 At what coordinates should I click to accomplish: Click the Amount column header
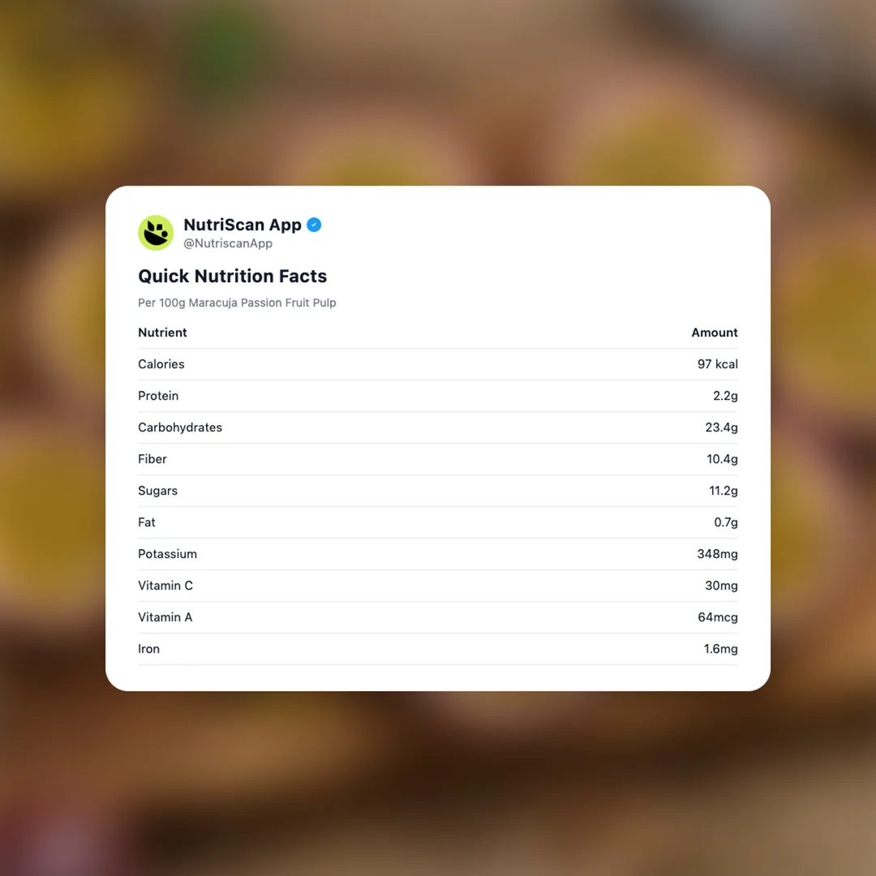(714, 333)
